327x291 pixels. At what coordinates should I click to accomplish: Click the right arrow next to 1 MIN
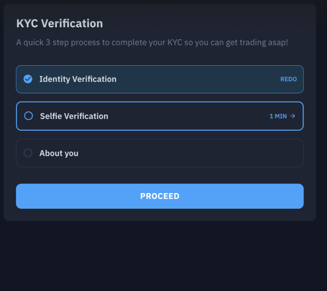tap(293, 116)
